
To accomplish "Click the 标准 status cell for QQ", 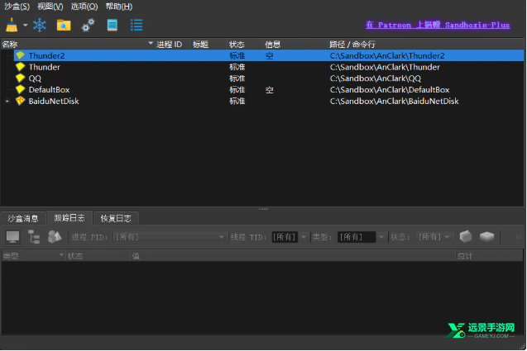I will pos(237,78).
